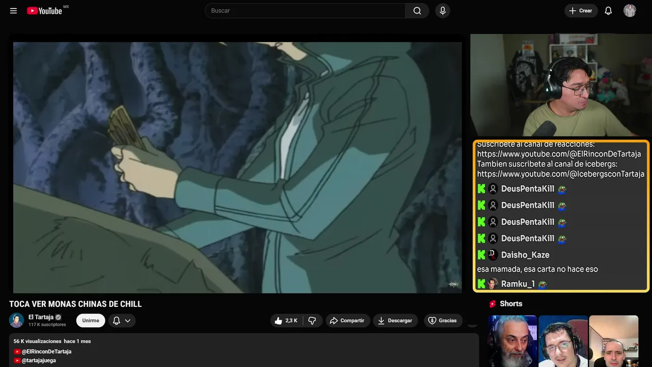Like the video with thumbs up
652x367 pixels.
tap(286, 321)
